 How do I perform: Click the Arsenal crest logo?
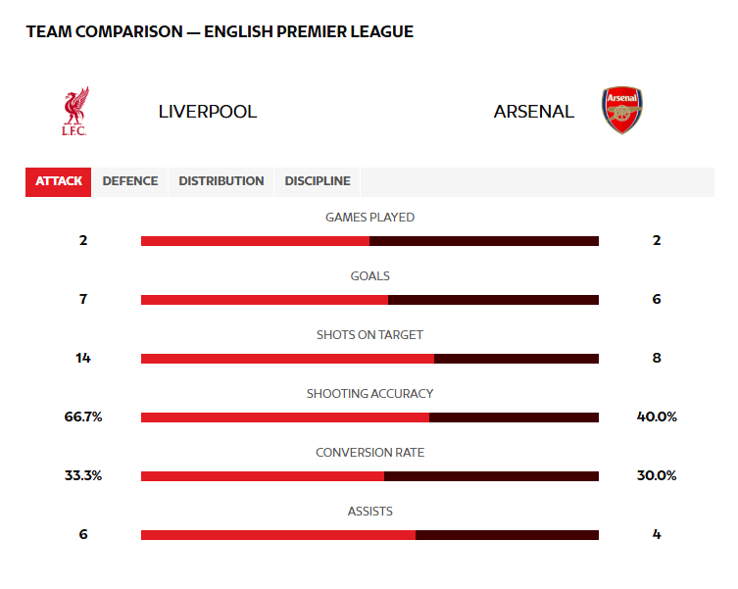622,110
